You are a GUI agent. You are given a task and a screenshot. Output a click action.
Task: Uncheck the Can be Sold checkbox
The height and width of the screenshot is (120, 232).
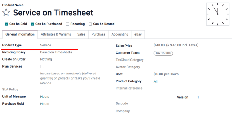click(6, 24)
